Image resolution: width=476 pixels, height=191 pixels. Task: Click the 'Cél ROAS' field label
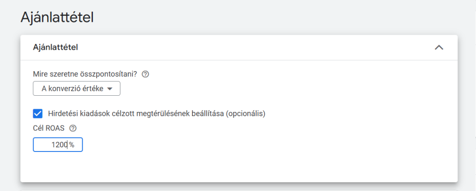point(50,128)
